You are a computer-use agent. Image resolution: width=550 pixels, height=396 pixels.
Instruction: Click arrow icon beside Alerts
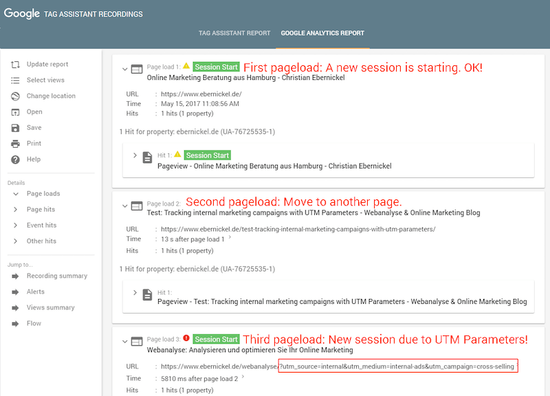coord(15,291)
